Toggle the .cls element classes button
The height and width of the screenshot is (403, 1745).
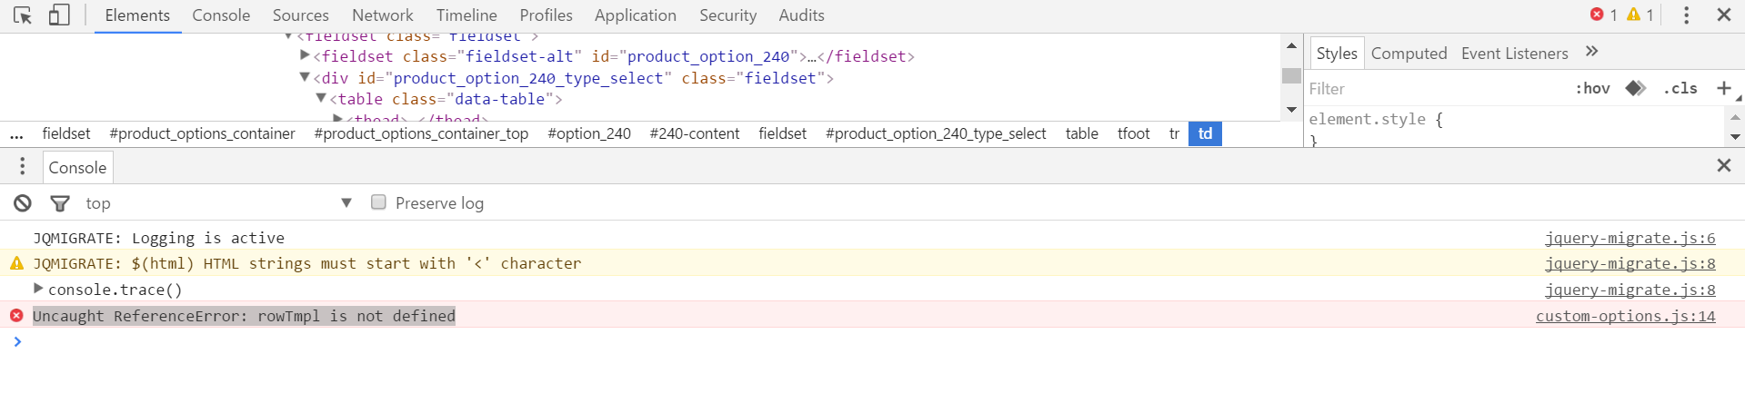(x=1680, y=88)
